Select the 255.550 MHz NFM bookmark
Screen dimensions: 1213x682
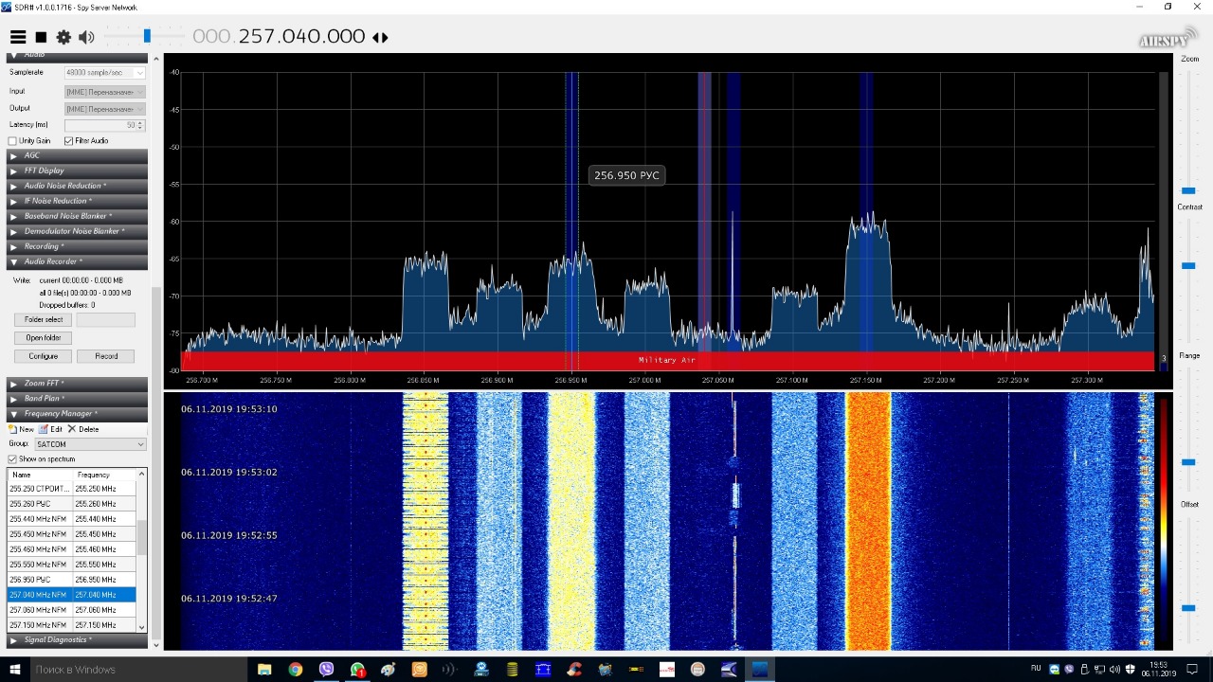coord(72,565)
